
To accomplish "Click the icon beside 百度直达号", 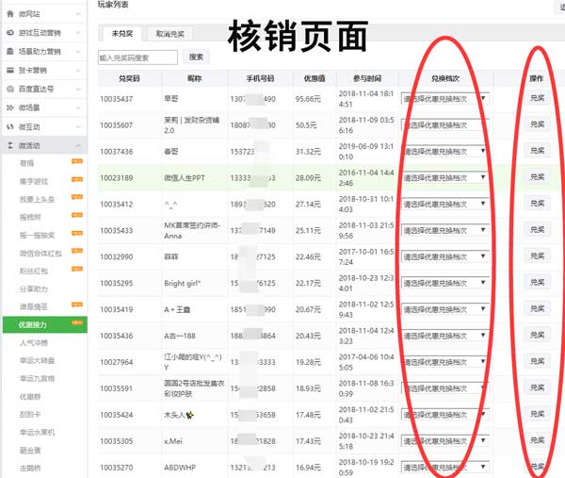I will pos(10,90).
